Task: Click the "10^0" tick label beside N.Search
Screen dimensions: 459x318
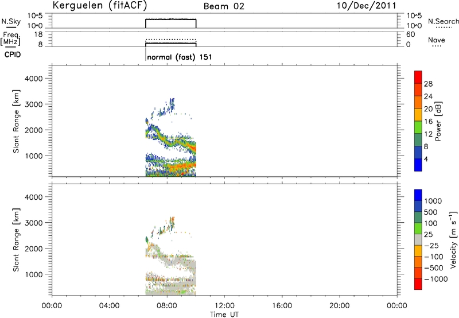Action: coord(414,26)
